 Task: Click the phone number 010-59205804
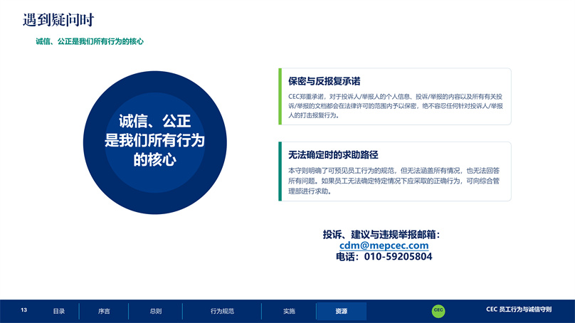(x=398, y=257)
